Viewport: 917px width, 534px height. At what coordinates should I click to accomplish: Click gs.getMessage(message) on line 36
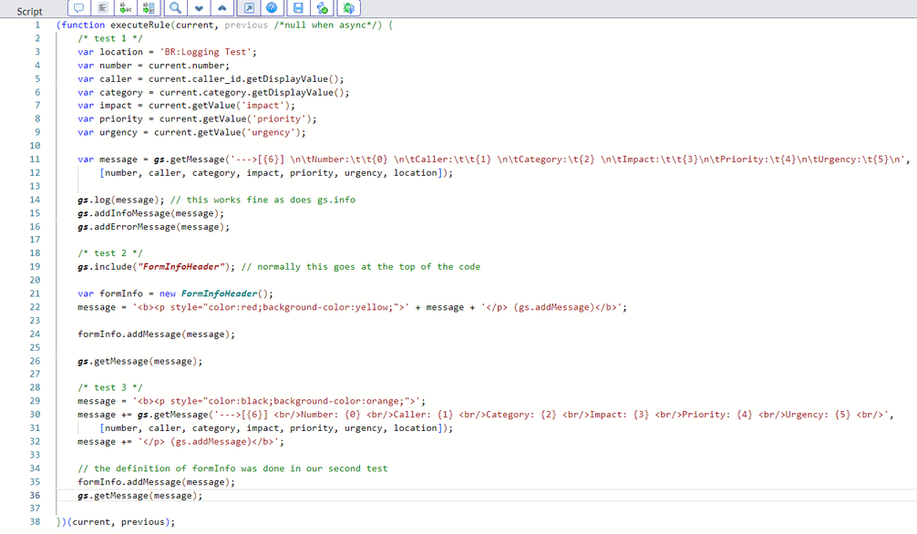coord(139,496)
